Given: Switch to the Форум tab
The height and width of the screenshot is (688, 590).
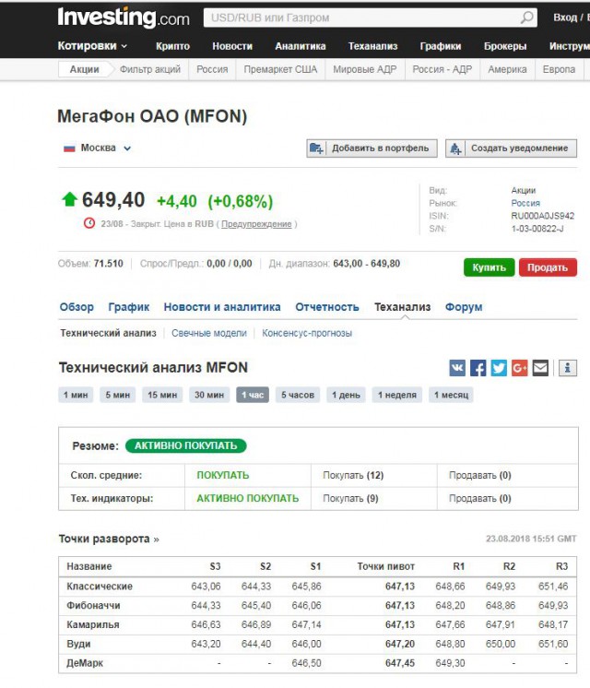Looking at the screenshot, I should pos(464,307).
